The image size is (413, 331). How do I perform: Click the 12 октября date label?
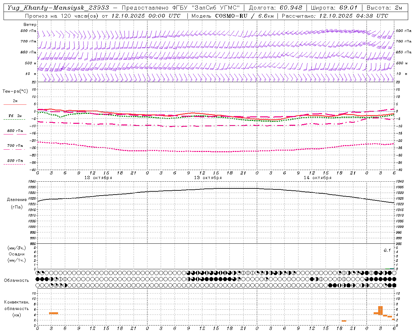98,178
